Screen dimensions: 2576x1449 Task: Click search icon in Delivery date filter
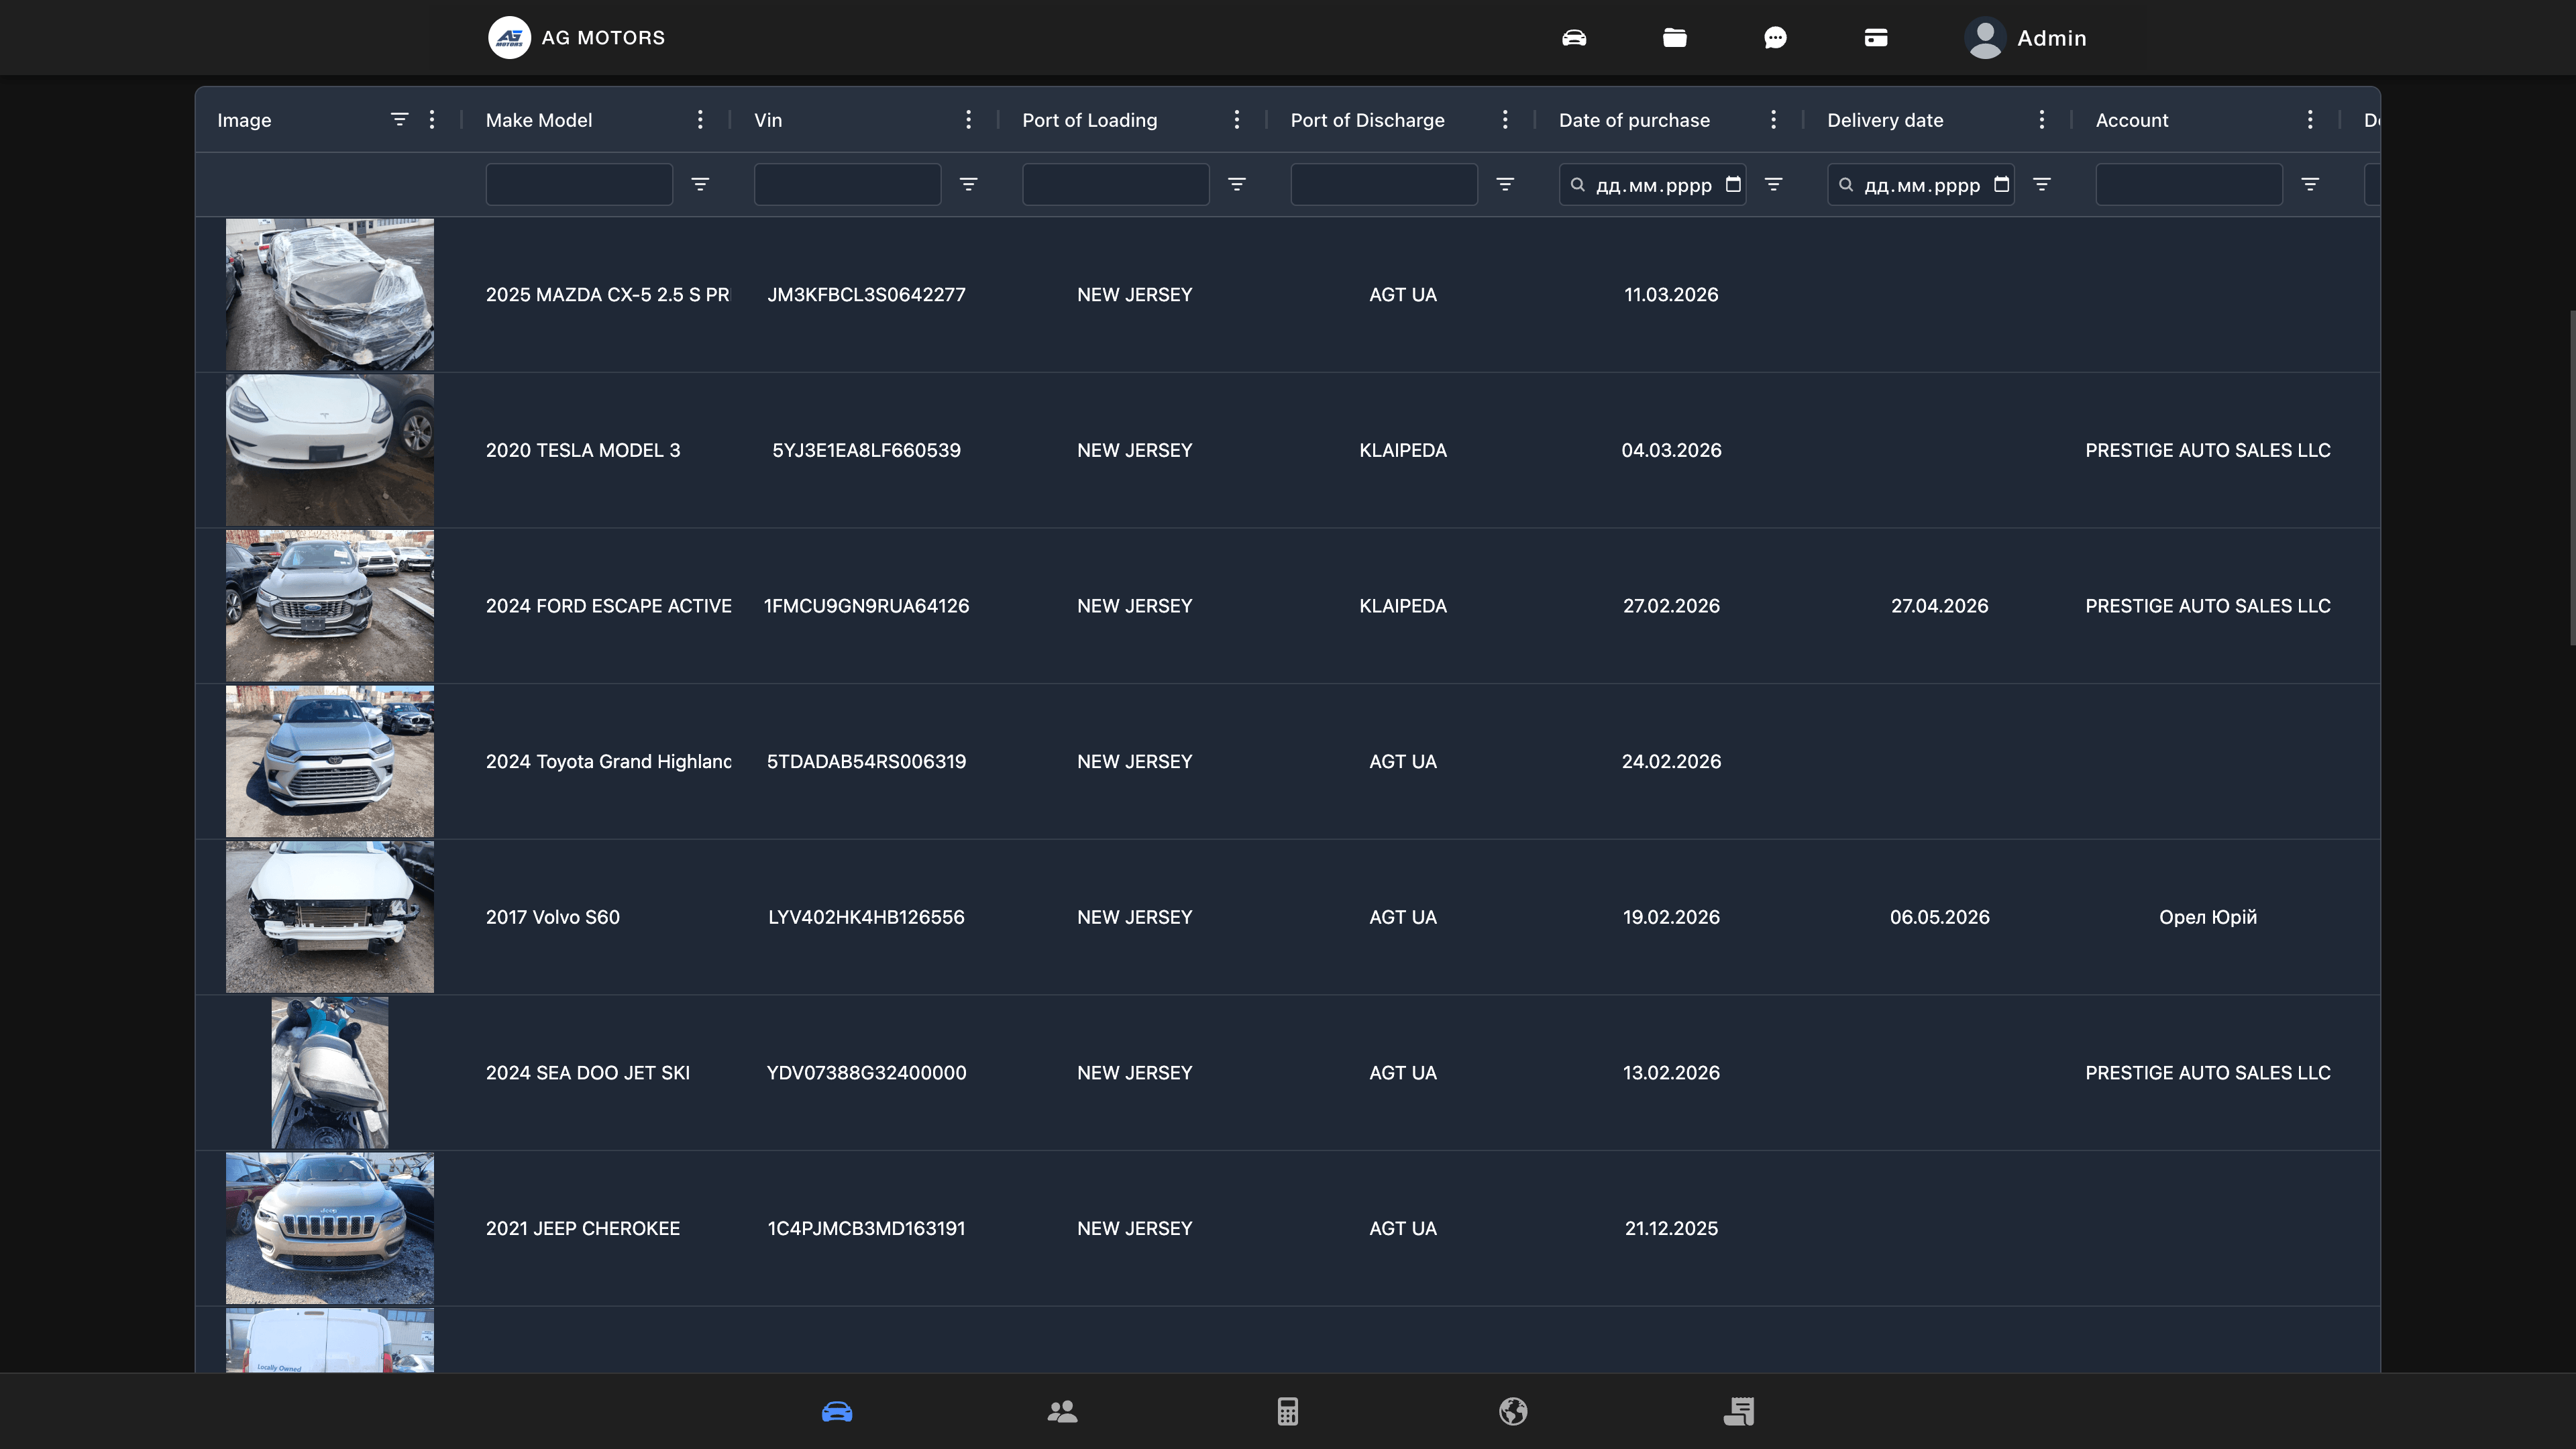click(x=1846, y=184)
